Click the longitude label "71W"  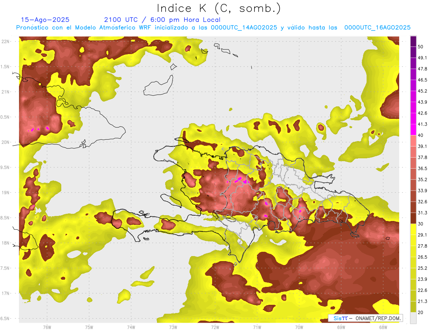pyautogui.click(x=257, y=327)
